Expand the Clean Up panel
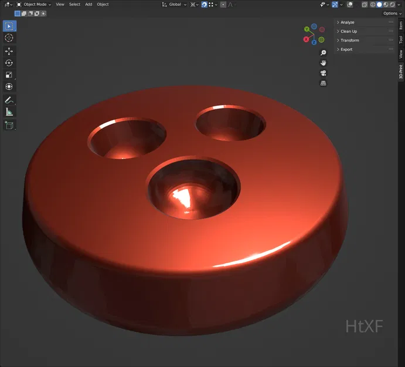Viewport: 405px width, 367px height. tap(365, 31)
